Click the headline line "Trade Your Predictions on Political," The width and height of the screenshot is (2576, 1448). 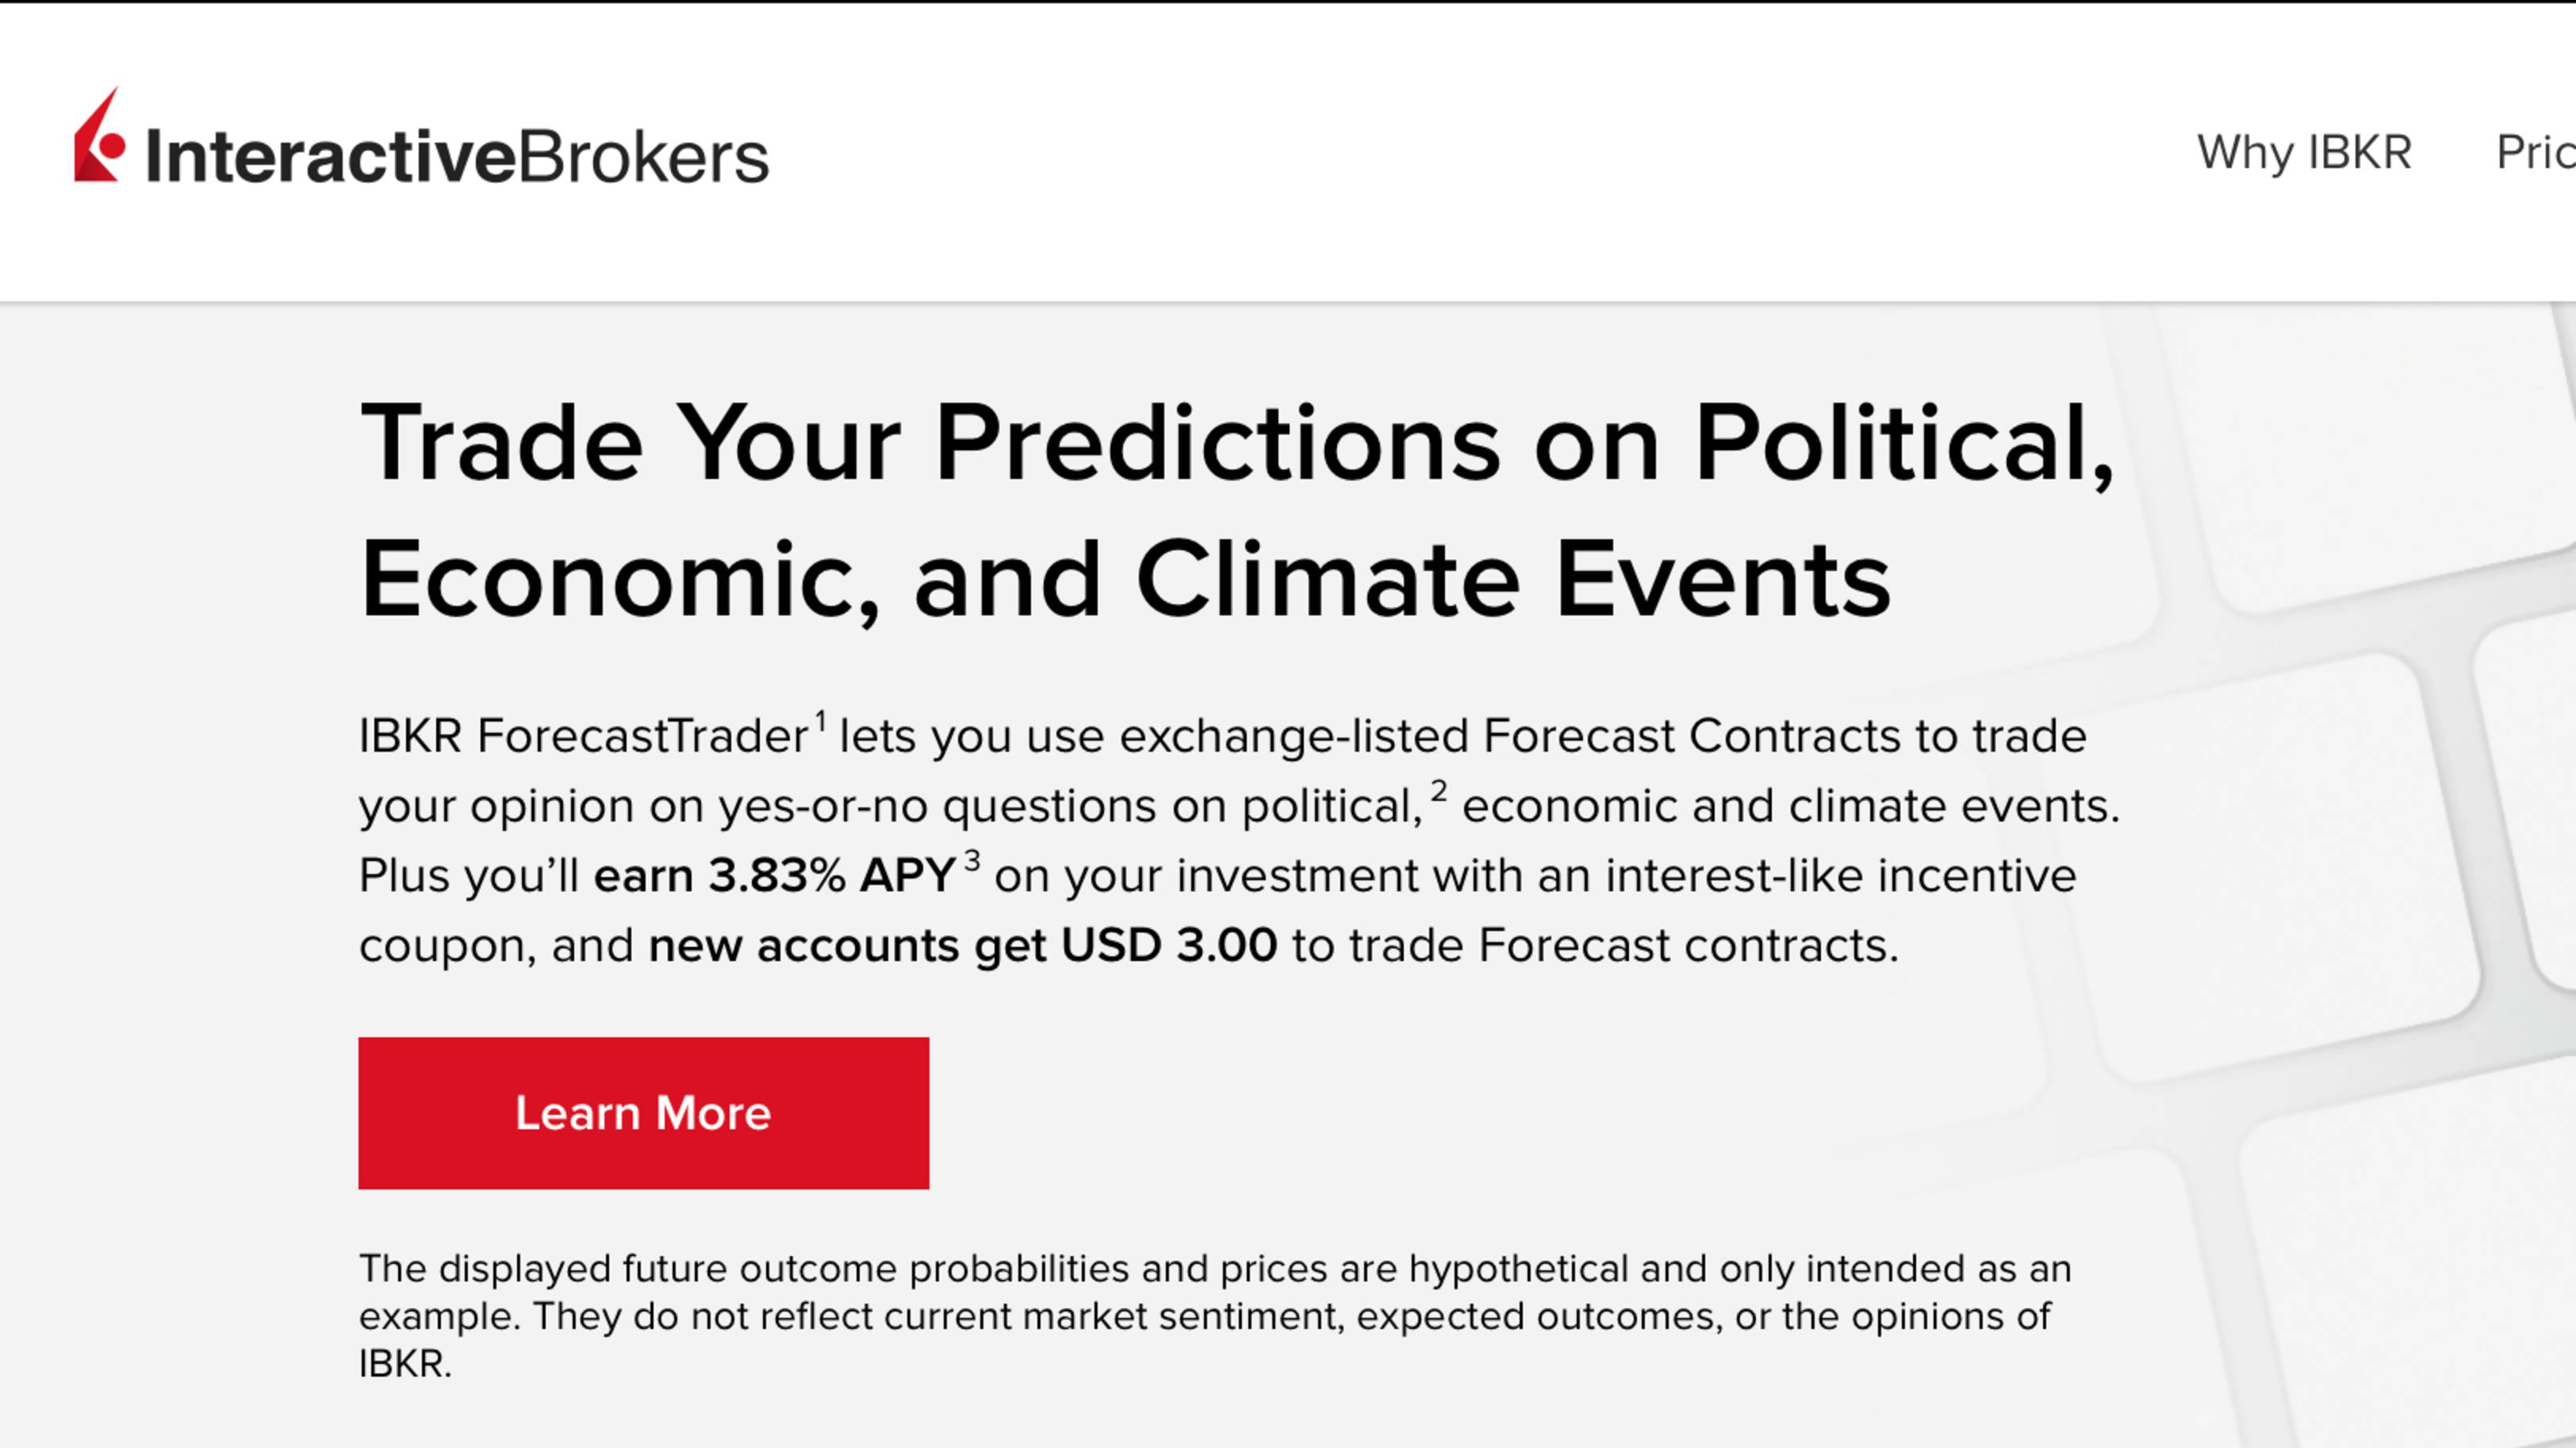tap(1238, 443)
